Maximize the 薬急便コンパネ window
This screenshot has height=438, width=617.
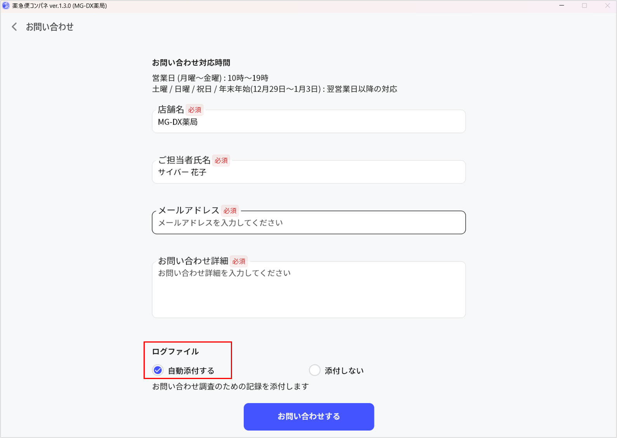[x=584, y=6]
